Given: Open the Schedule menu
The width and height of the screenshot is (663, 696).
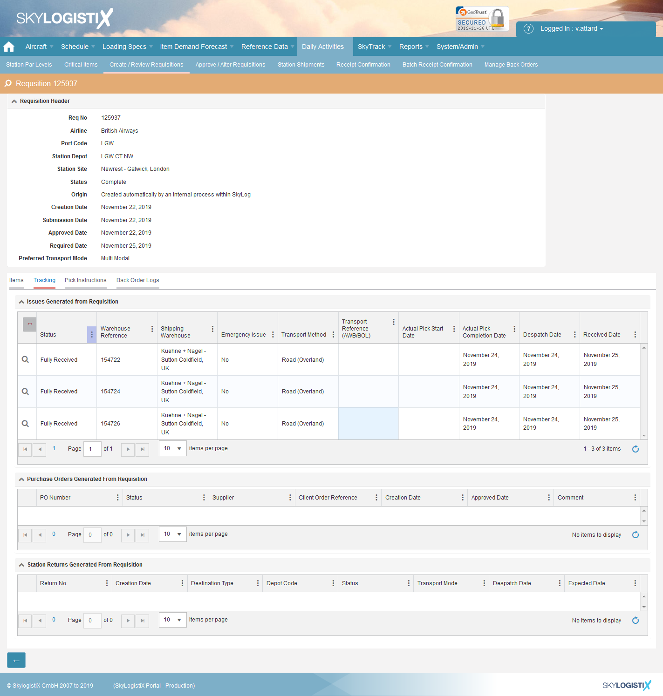Looking at the screenshot, I should pos(78,47).
